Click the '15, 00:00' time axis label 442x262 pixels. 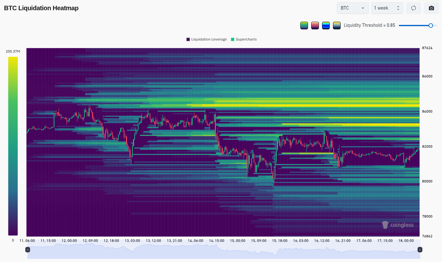point(238,241)
